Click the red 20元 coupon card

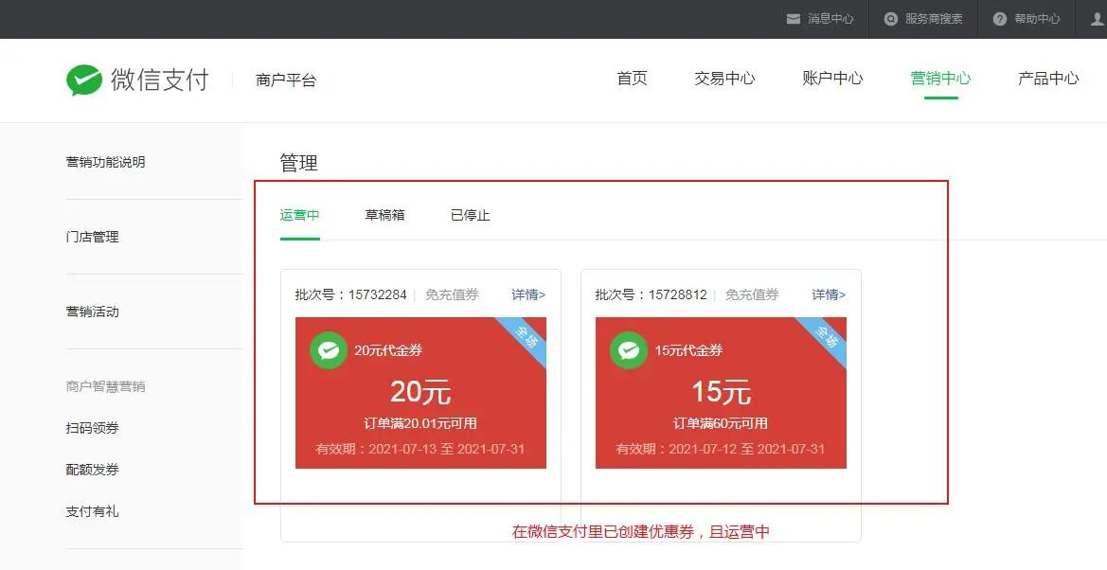420,393
